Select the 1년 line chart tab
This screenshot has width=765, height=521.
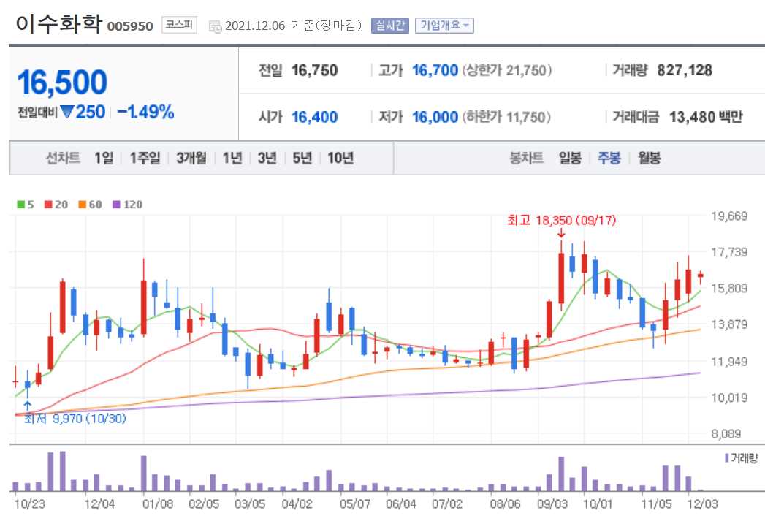click(232, 158)
